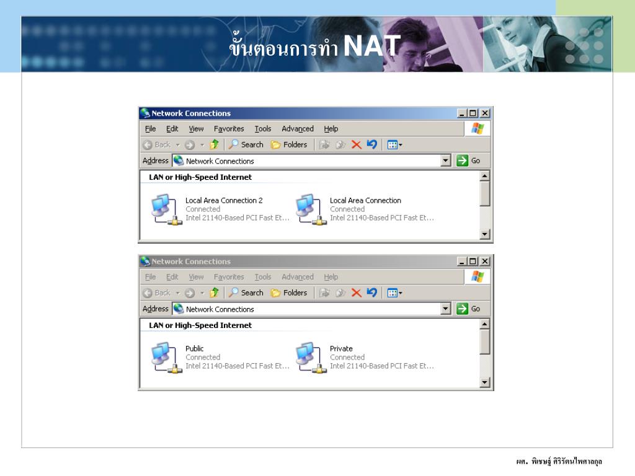635x476 pixels.
Task: Open the Advanced menu in the upper window
Action: (298, 129)
